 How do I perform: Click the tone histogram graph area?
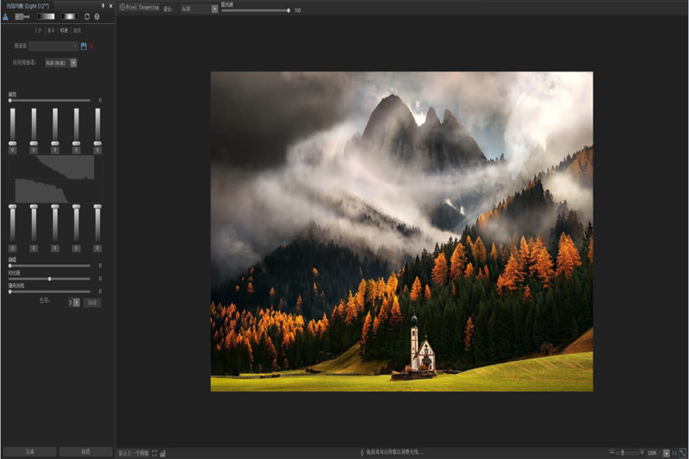[x=55, y=179]
